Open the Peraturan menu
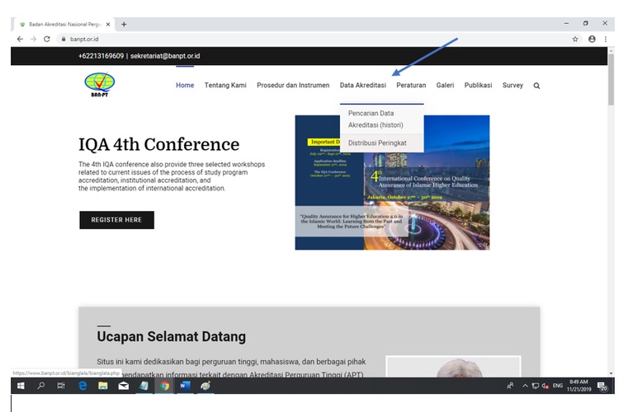The image size is (619, 412). (x=411, y=85)
